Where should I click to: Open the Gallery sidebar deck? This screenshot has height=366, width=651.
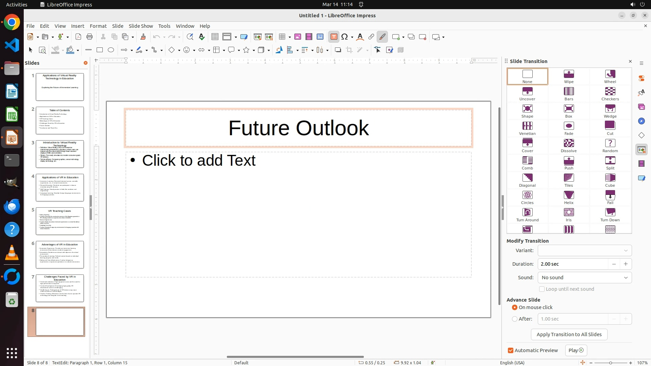tap(641, 107)
